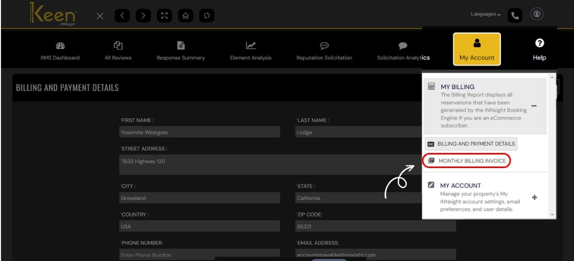Viewport: 574px width, 261px height.
Task: Click the My Account gold button
Action: 476,50
